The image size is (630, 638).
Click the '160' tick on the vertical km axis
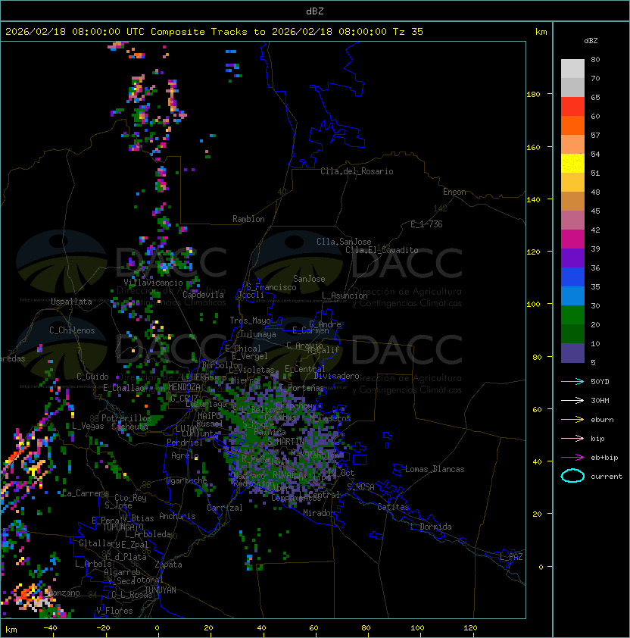[533, 147]
